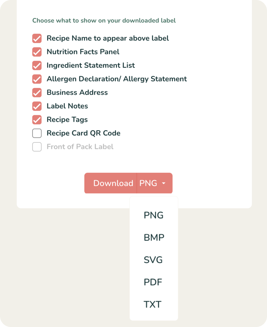Click the PNG text on the Download button
Image resolution: width=267 pixels, height=327 pixels.
pos(148,183)
